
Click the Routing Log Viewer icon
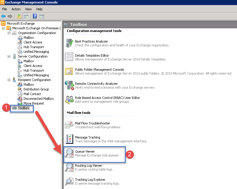click(69, 167)
